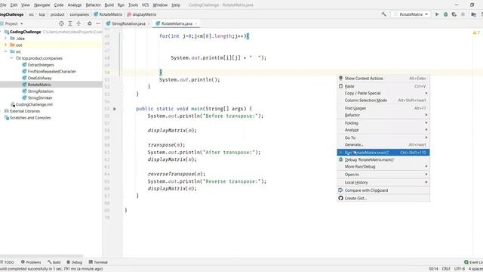Screen dimensions: 483x272
Task: Run RotateMatrix with green play icon
Action: (437, 14)
